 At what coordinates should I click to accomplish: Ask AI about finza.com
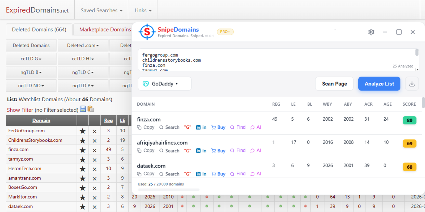256,127
